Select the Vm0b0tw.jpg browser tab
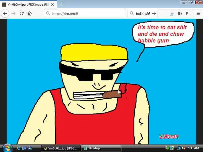203x152 pixels. point(28,5)
